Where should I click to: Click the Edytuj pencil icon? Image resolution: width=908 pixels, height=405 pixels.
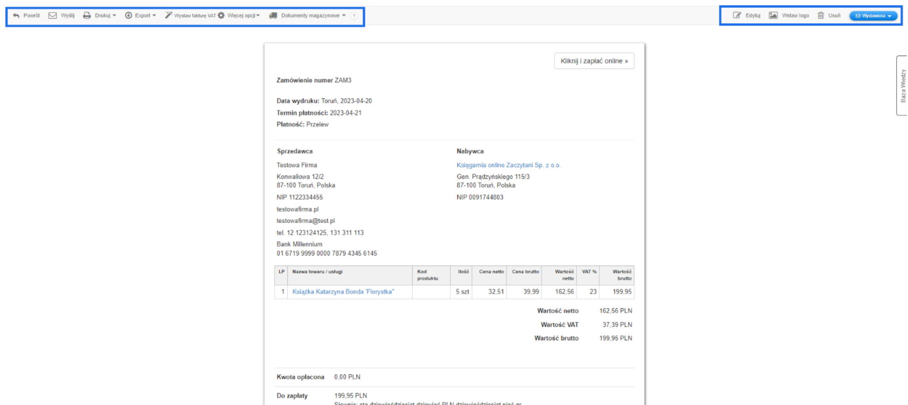click(737, 16)
